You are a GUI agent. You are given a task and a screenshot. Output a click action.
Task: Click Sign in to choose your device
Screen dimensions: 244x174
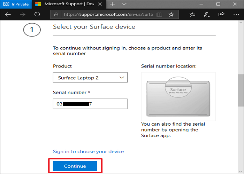click(x=88, y=151)
